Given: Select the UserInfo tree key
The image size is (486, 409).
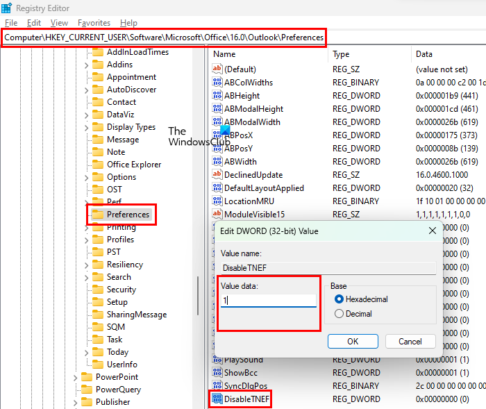Looking at the screenshot, I should tap(122, 365).
